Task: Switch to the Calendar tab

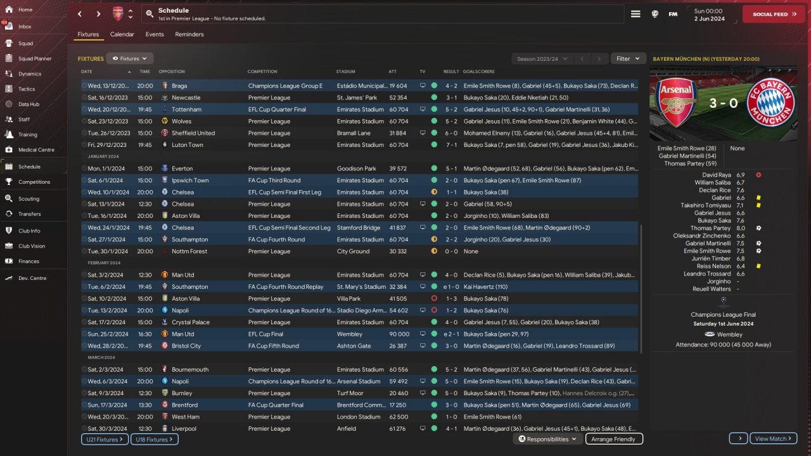Action: tap(122, 34)
